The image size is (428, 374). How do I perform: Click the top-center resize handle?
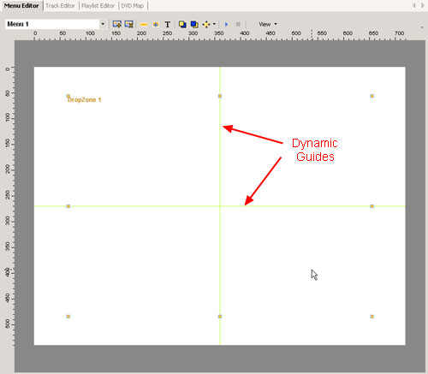click(x=220, y=96)
